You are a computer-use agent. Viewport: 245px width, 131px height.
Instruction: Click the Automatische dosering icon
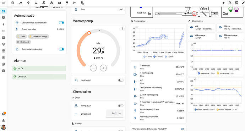pyautogui.click(x=17, y=49)
